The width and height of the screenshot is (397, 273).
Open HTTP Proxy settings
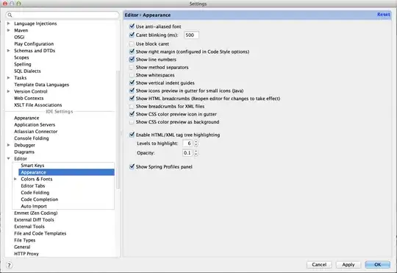point(26,254)
